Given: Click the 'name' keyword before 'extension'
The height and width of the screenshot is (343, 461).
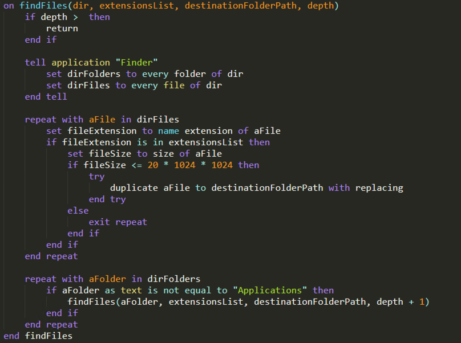Looking at the screenshot, I should click(x=169, y=131).
